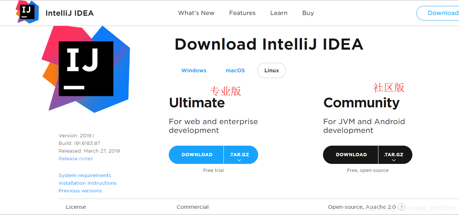The image size is (459, 215).
Task: Click the 'Download IntelliJ IDEA' page heading
Action: (269, 44)
